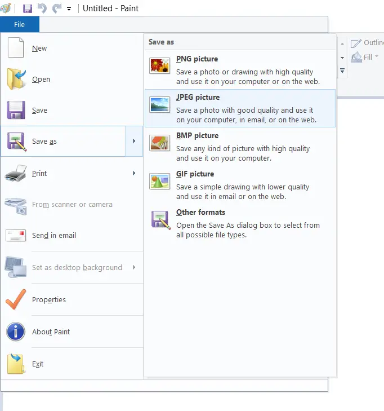Click the purple floppy icon beside Save
The width and height of the screenshot is (384, 411).
click(16, 110)
